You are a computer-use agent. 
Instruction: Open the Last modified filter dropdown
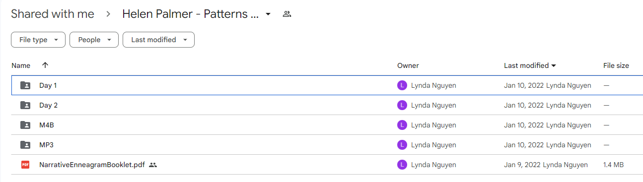(x=158, y=40)
